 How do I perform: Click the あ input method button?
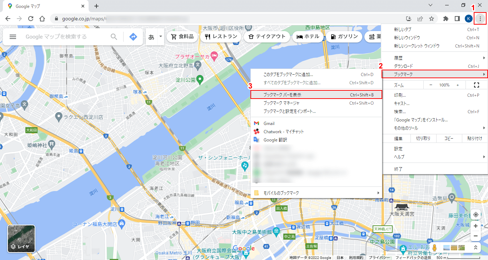click(151, 37)
